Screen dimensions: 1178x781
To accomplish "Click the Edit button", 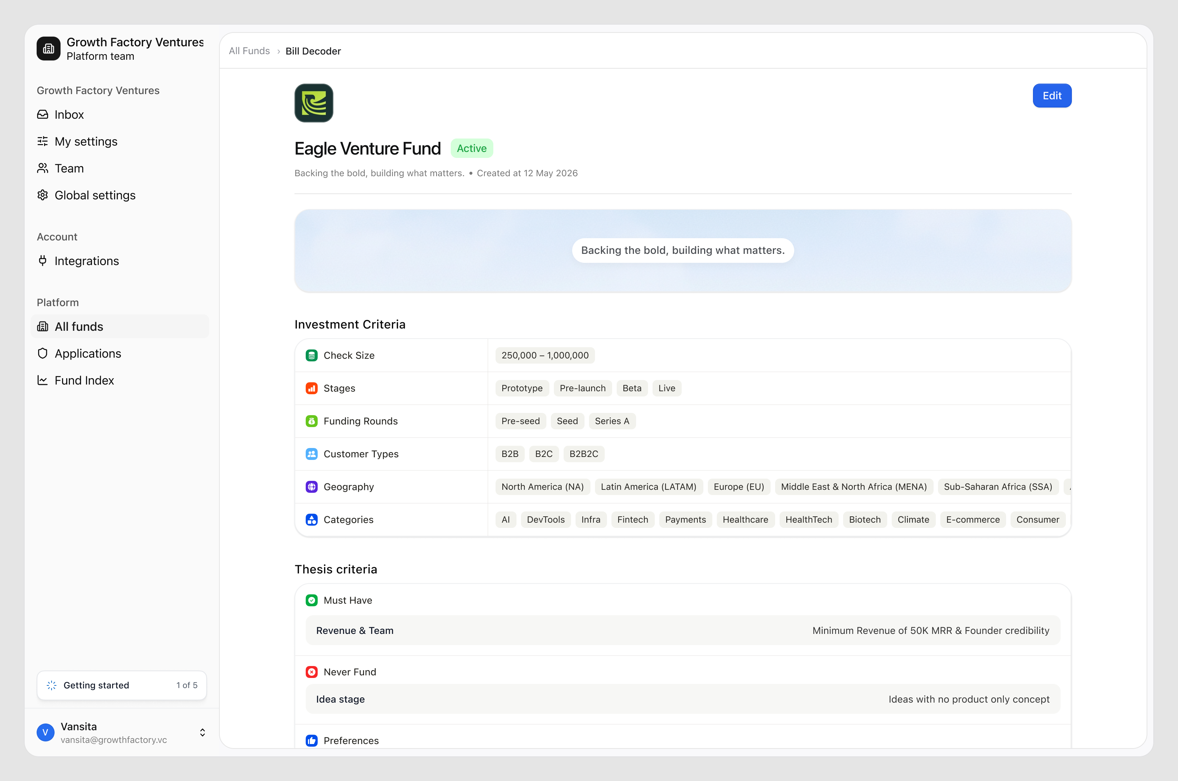I will (1052, 96).
